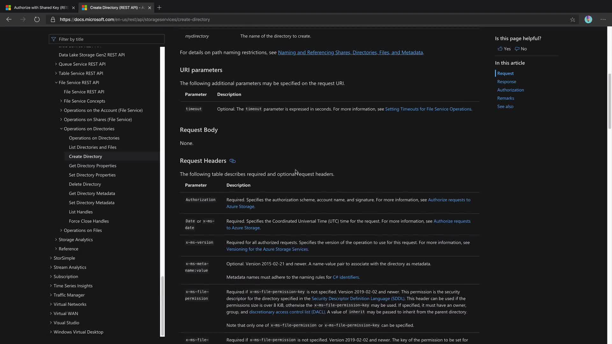Click the Yes thumbs-up feedback icon
612x344 pixels.
[500, 49]
